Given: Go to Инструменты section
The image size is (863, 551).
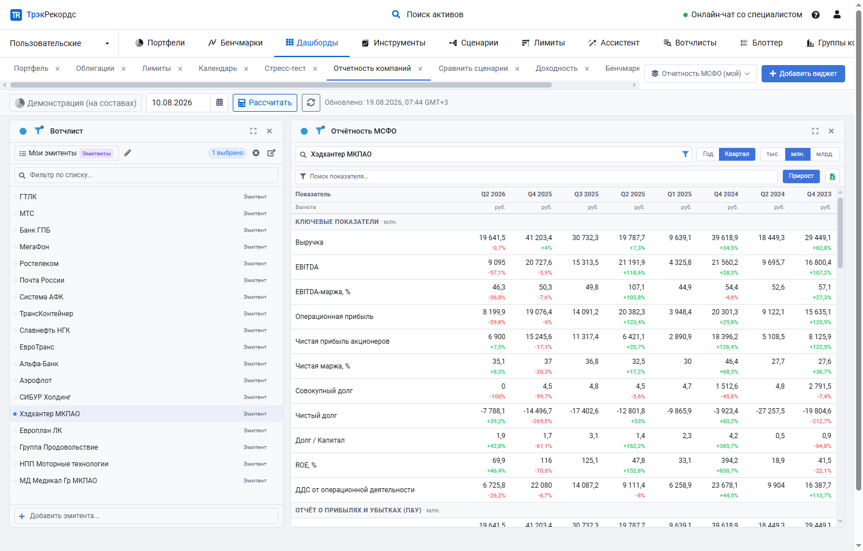Looking at the screenshot, I should [393, 43].
